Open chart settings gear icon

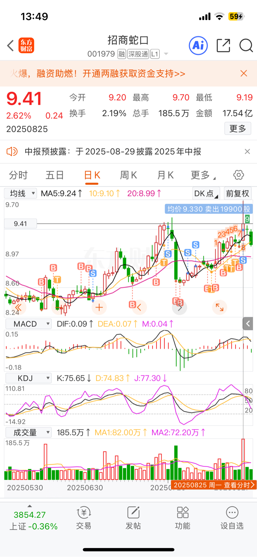[x=239, y=175]
